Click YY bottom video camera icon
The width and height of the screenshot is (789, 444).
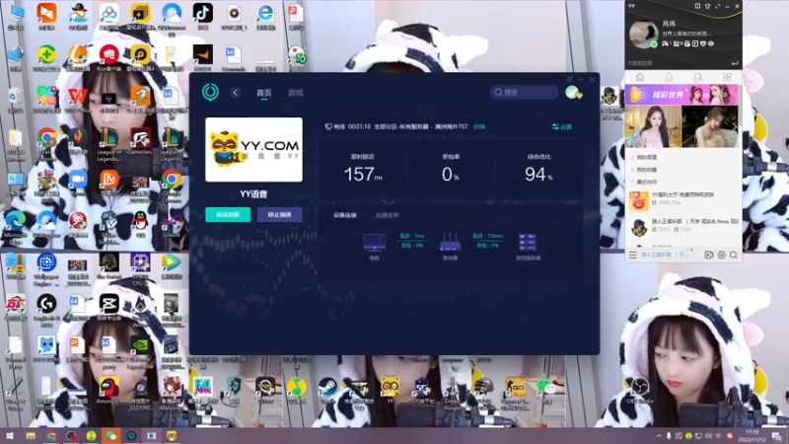tap(709, 256)
